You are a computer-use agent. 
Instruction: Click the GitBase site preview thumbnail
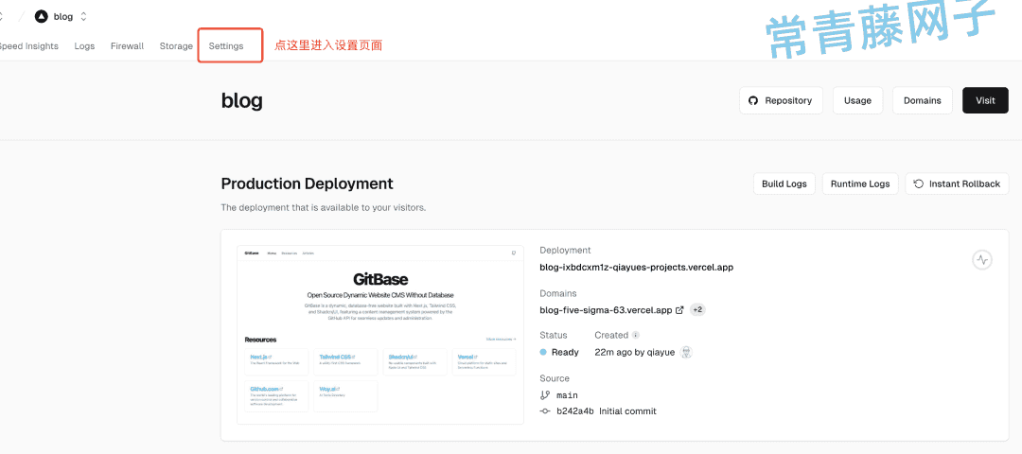(380, 335)
